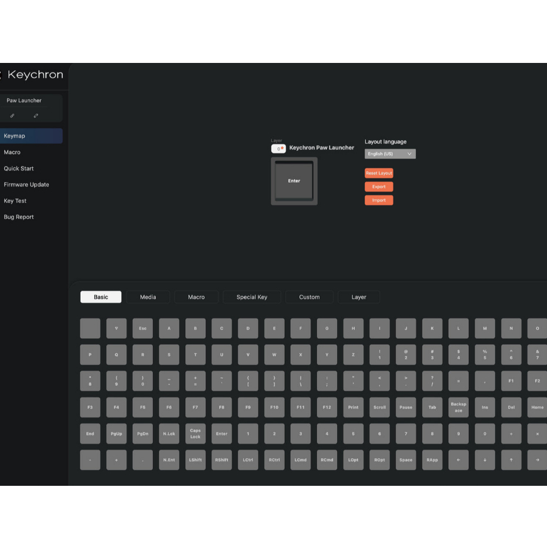The image size is (547, 547).
Task: Switch to the Media keycode tab
Action: tap(148, 297)
